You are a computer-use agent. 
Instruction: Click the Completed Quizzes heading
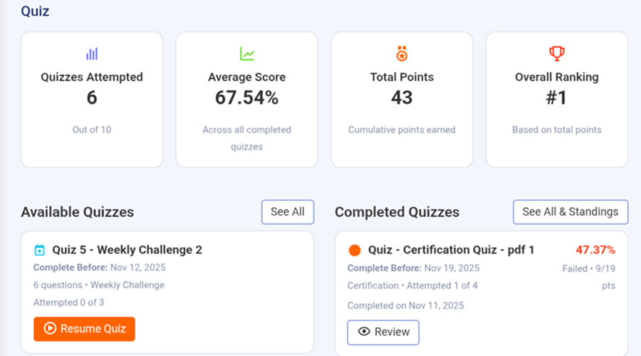pyautogui.click(x=397, y=212)
